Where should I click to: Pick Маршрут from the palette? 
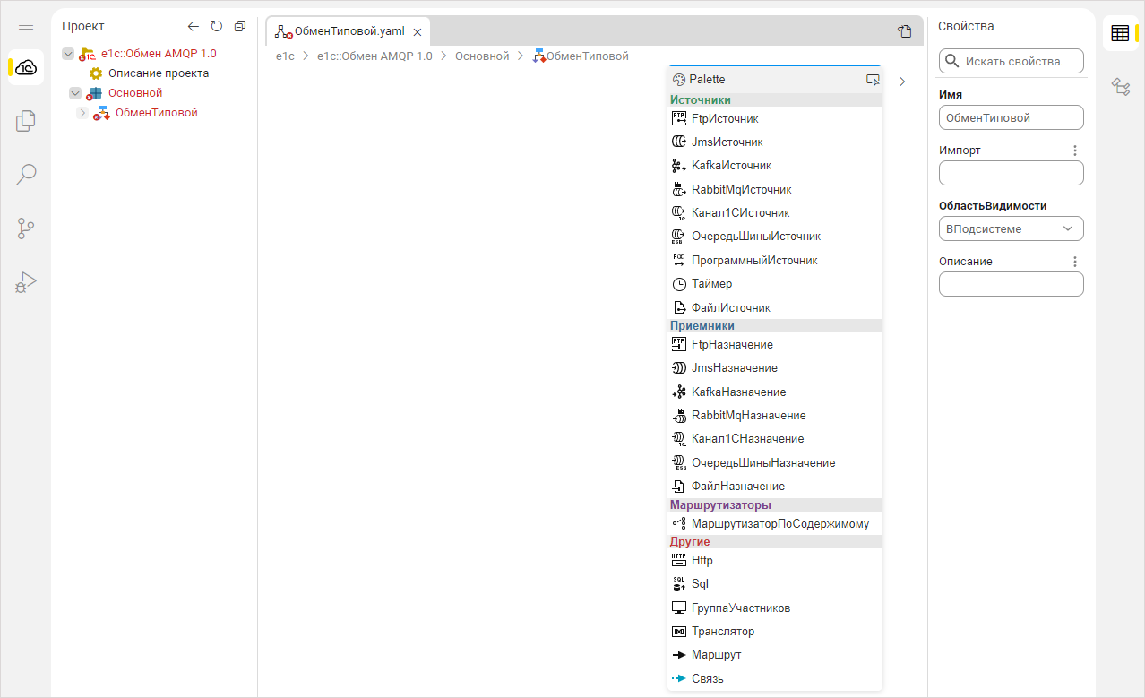775,655
